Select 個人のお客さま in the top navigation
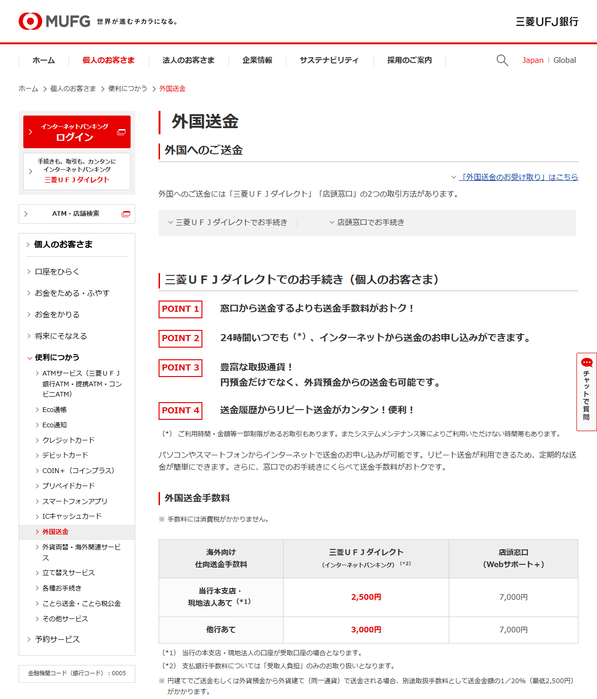The height and width of the screenshot is (699, 597). 109,61
